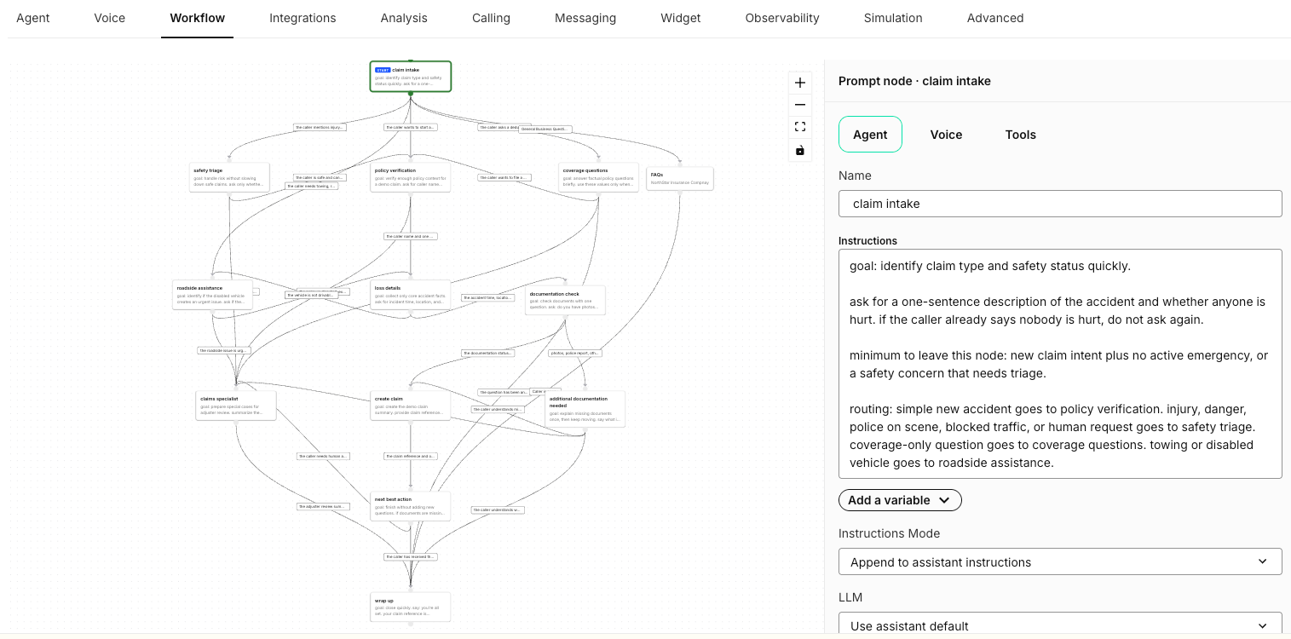Open the Tools sub-tab in node panel
The width and height of the screenshot is (1291, 639).
(1021, 135)
